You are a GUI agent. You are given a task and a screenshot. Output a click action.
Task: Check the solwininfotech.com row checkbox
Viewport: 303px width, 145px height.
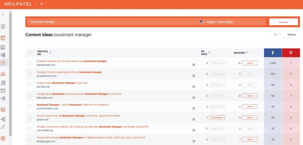tap(30, 107)
